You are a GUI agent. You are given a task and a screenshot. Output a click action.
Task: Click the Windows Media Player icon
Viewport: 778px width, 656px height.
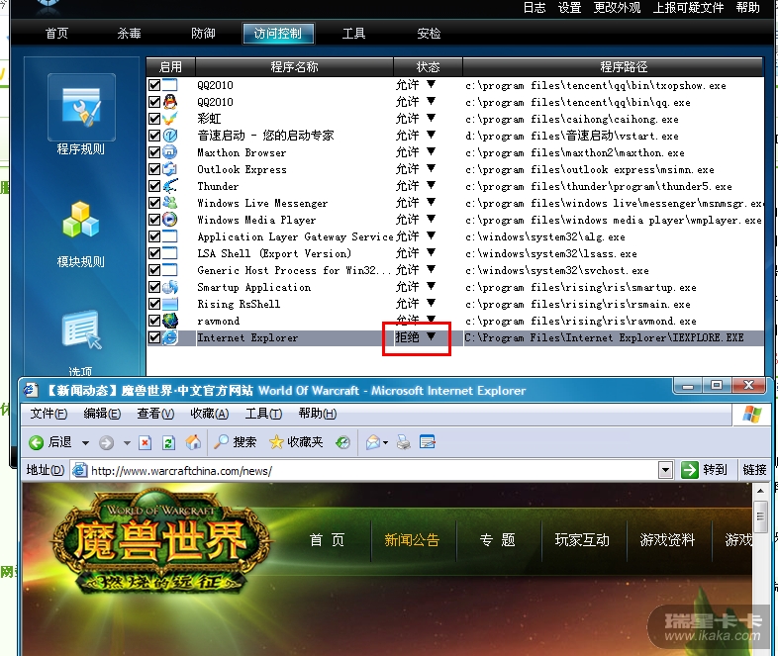(170, 220)
